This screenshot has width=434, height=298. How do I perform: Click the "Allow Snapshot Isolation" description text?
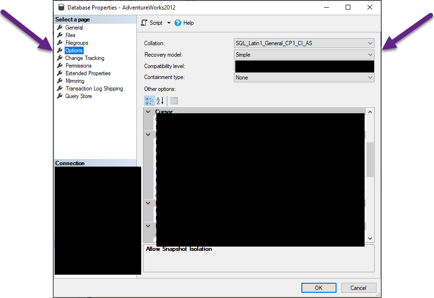pyautogui.click(x=179, y=249)
